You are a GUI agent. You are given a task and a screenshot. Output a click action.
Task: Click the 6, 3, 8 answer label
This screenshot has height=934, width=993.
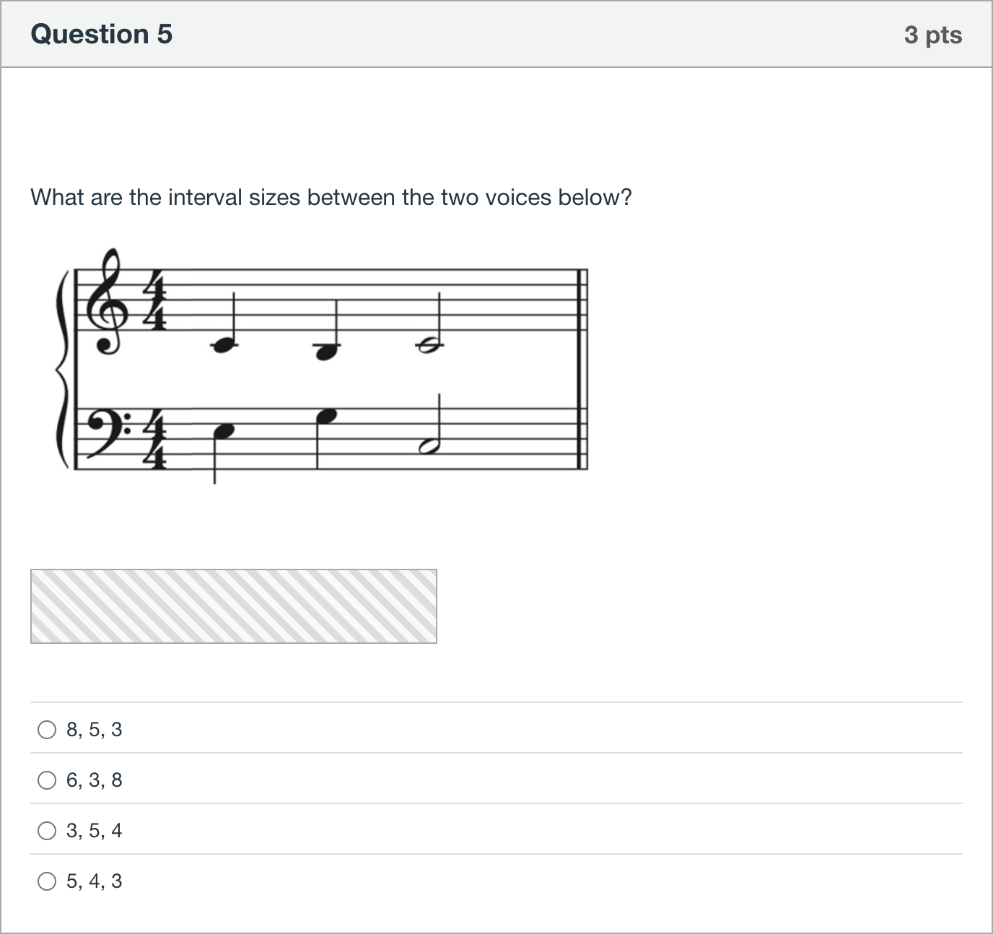[95, 780]
